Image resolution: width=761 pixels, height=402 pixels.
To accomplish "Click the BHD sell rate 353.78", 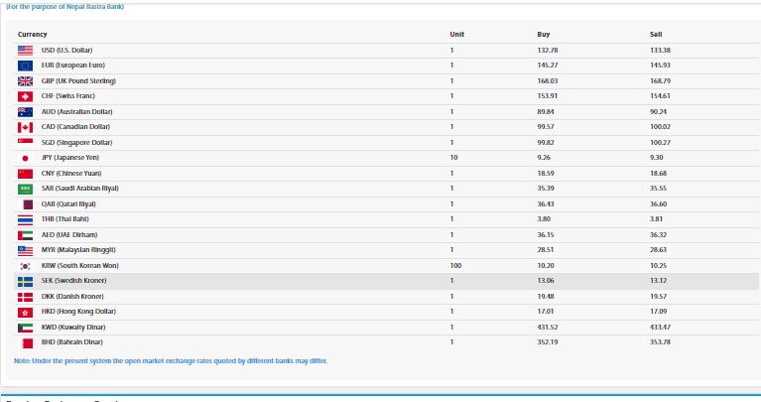I will click(660, 342).
